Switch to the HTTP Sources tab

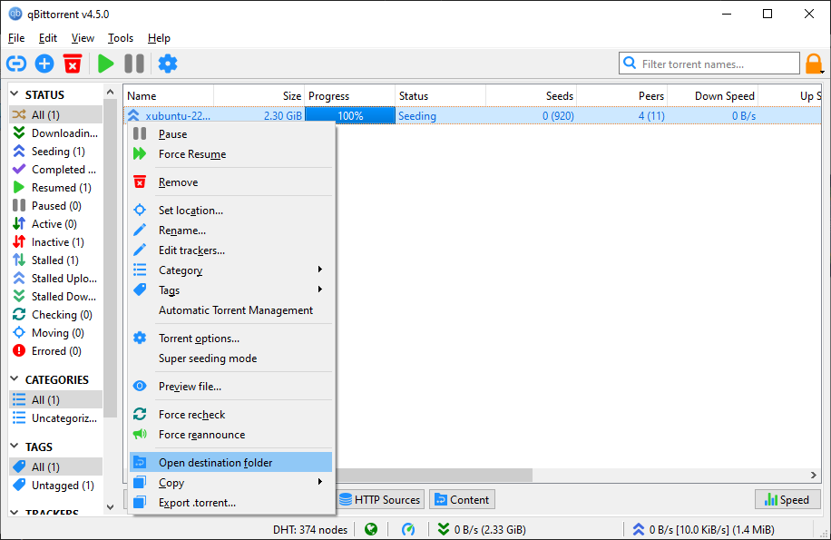pos(380,499)
